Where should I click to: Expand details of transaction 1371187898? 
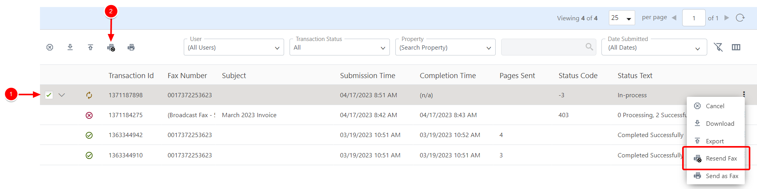point(62,95)
